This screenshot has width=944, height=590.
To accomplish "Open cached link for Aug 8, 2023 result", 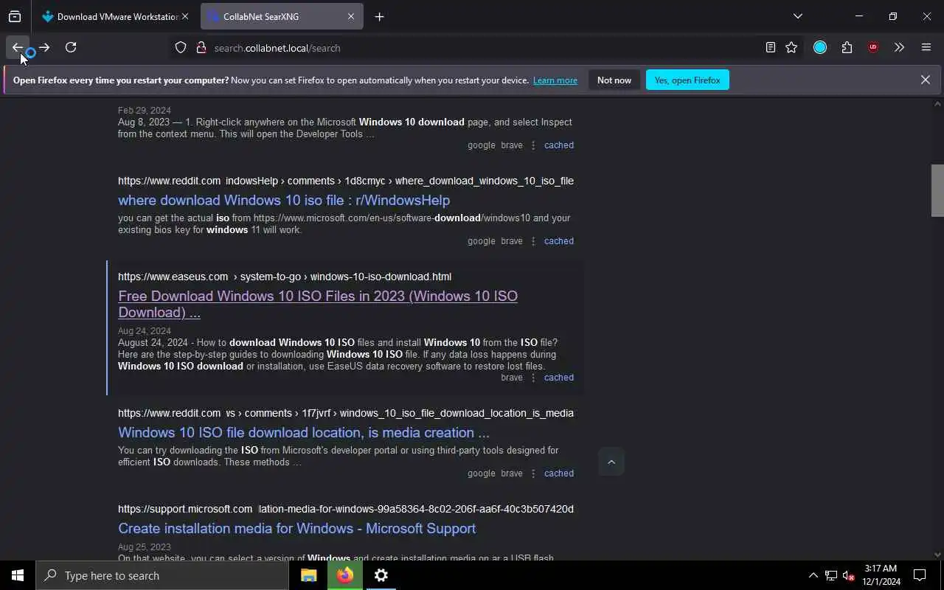I will click(x=559, y=145).
